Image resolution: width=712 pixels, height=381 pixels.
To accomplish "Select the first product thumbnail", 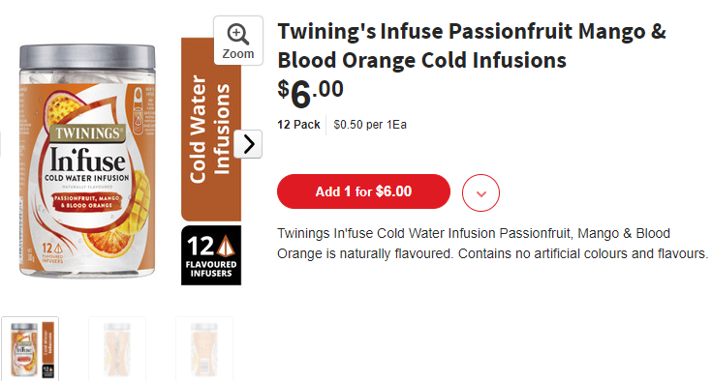I will point(30,349).
